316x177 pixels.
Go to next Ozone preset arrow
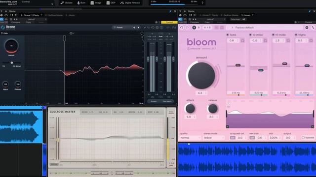[138, 28]
